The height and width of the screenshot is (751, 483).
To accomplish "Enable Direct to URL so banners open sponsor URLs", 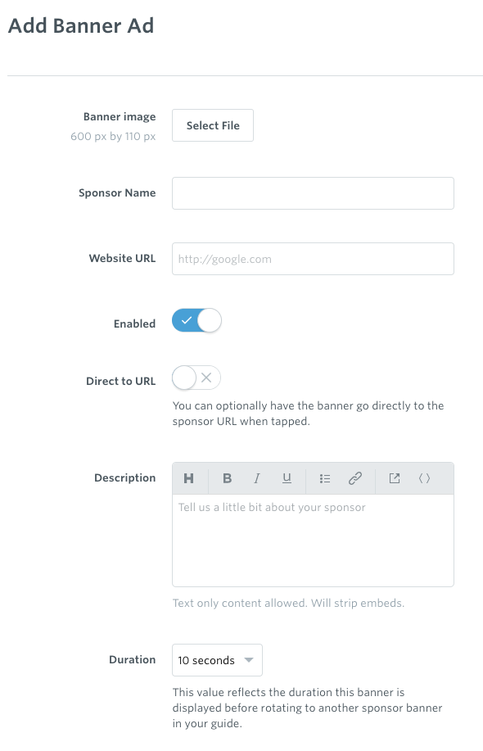I will (196, 378).
